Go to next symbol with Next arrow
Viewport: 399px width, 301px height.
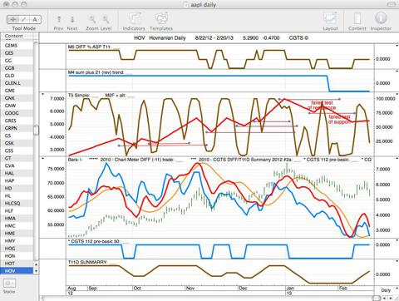(72, 19)
